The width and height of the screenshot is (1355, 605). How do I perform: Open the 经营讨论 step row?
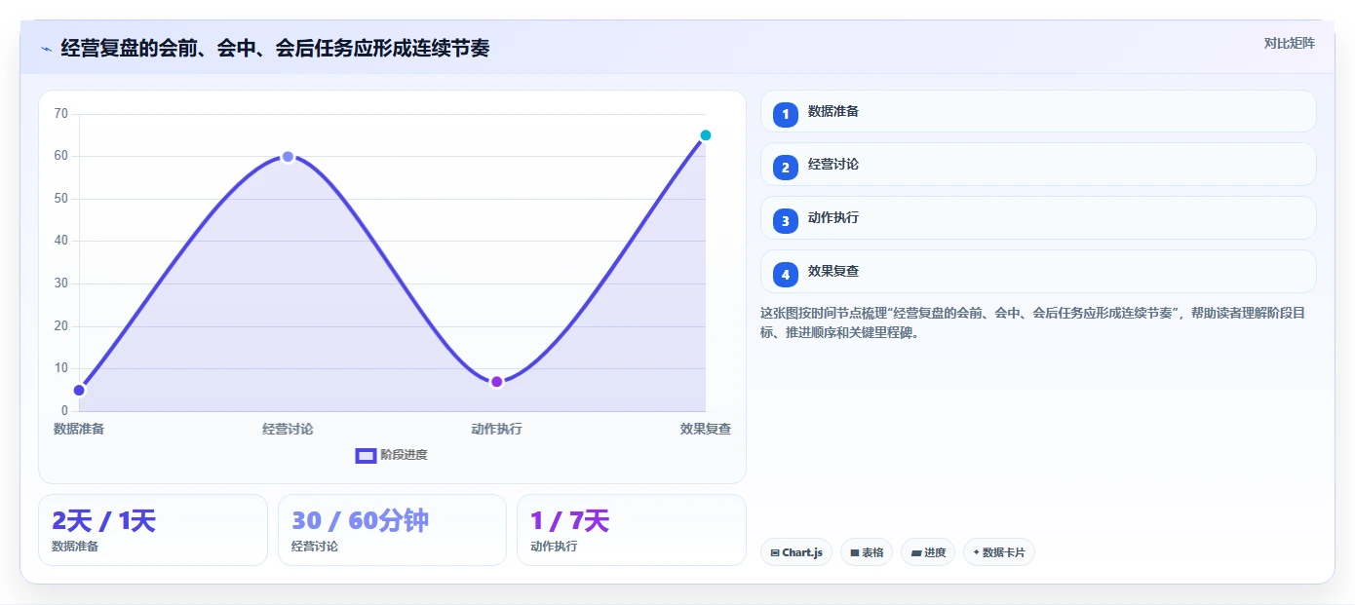coord(1038,165)
